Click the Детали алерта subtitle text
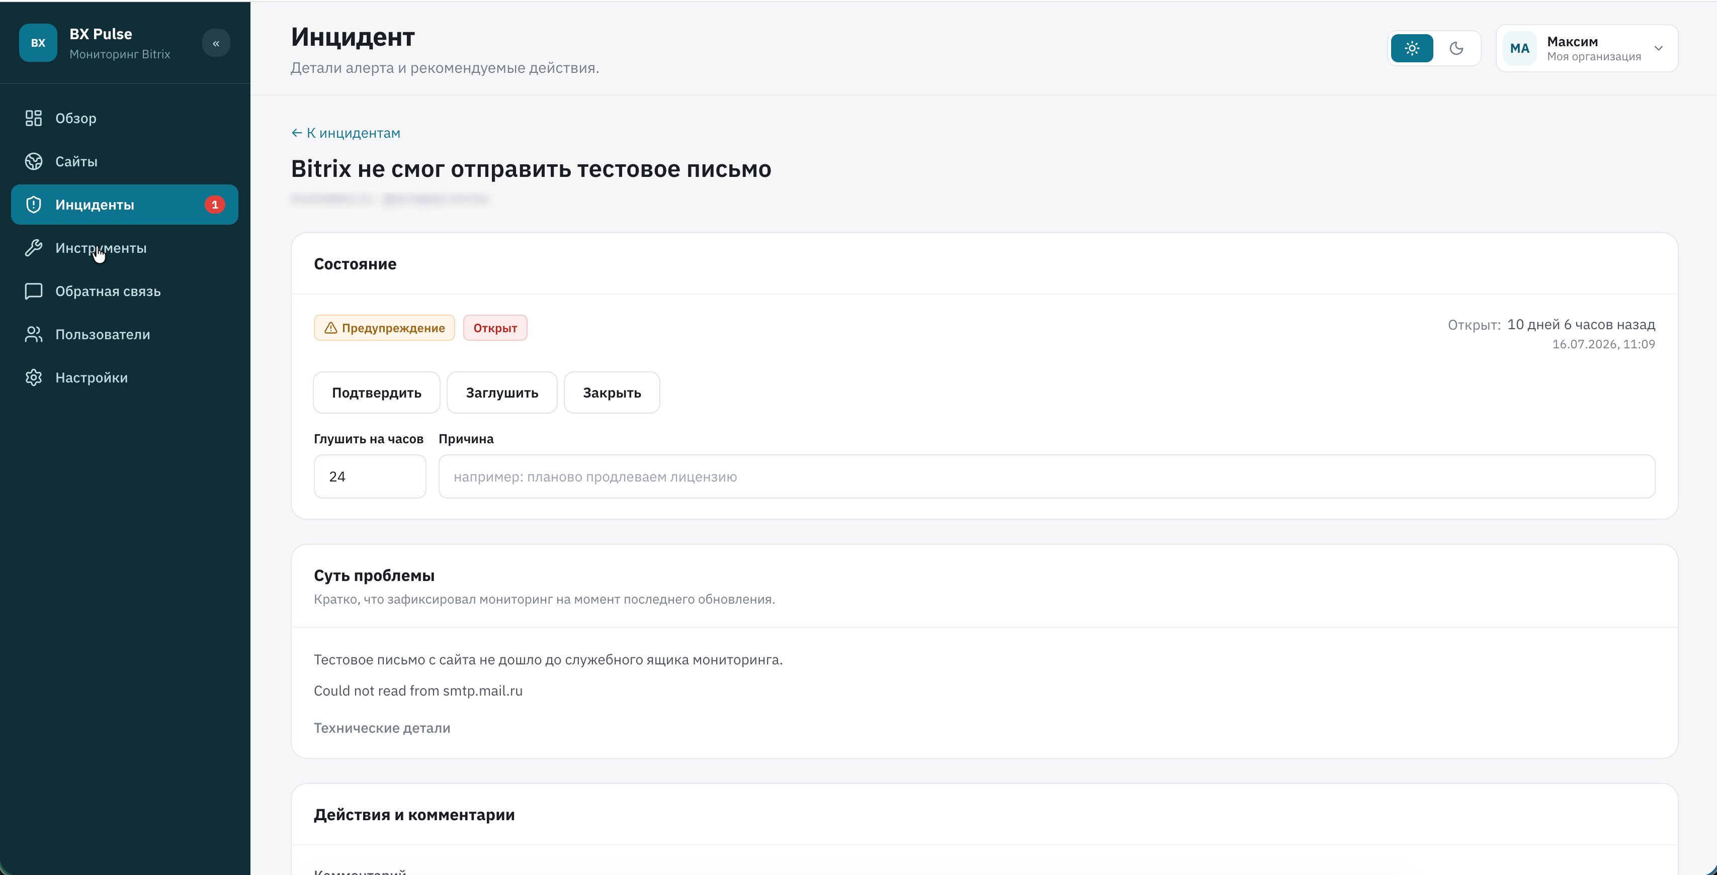This screenshot has height=875, width=1717. (445, 67)
